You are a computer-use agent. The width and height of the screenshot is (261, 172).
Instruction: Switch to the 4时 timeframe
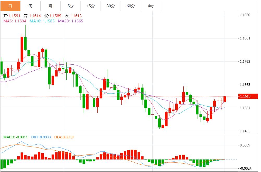point(151,6)
